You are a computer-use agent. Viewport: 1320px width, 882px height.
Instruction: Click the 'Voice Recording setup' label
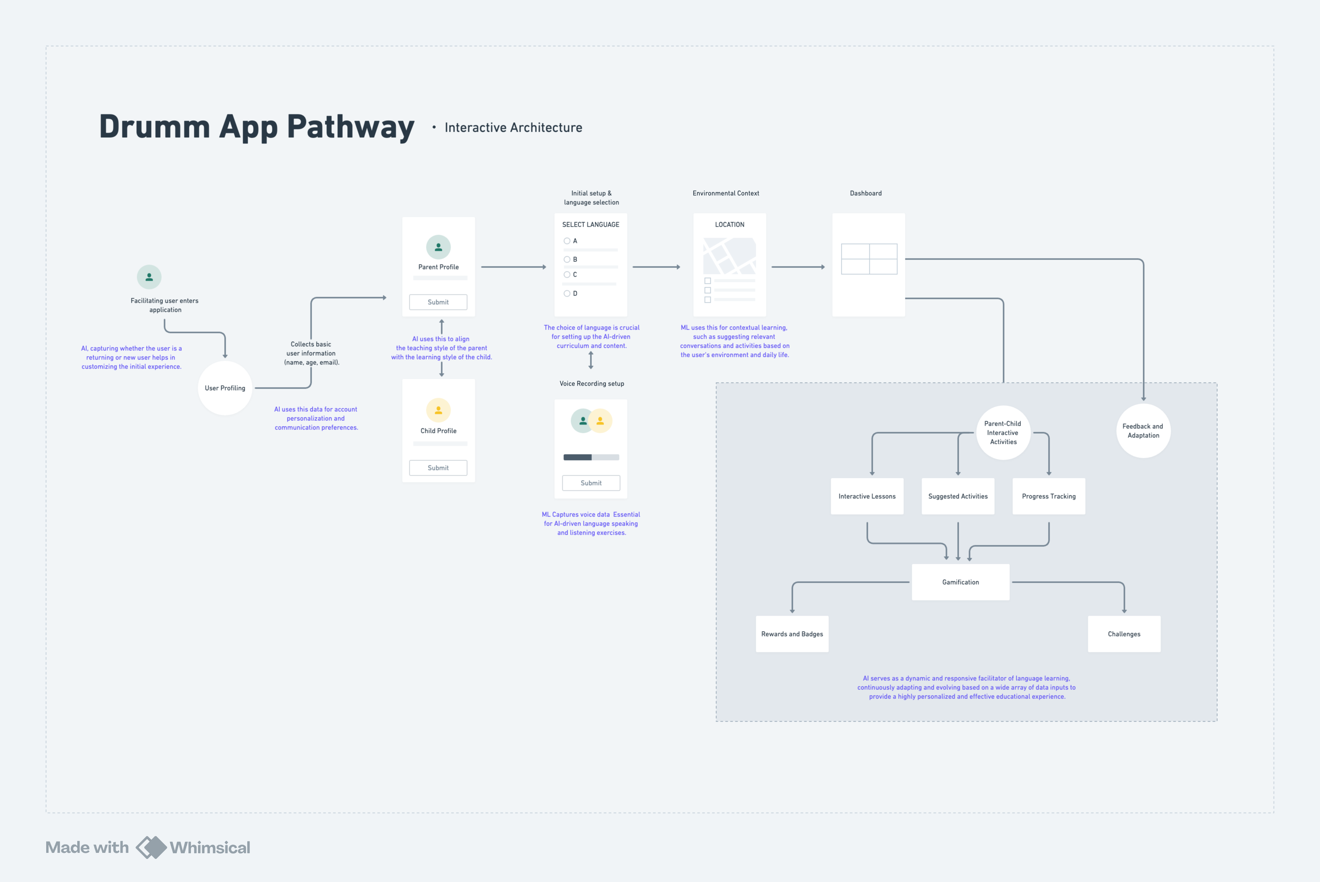click(591, 384)
